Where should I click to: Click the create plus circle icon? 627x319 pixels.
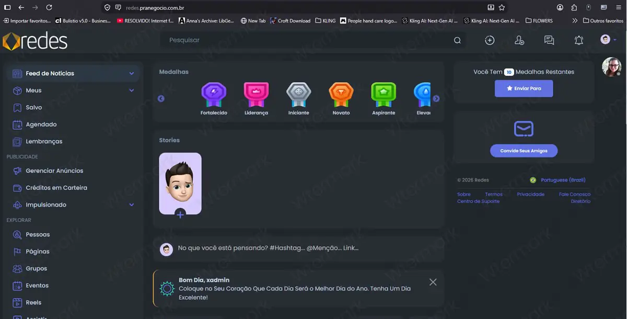490,40
